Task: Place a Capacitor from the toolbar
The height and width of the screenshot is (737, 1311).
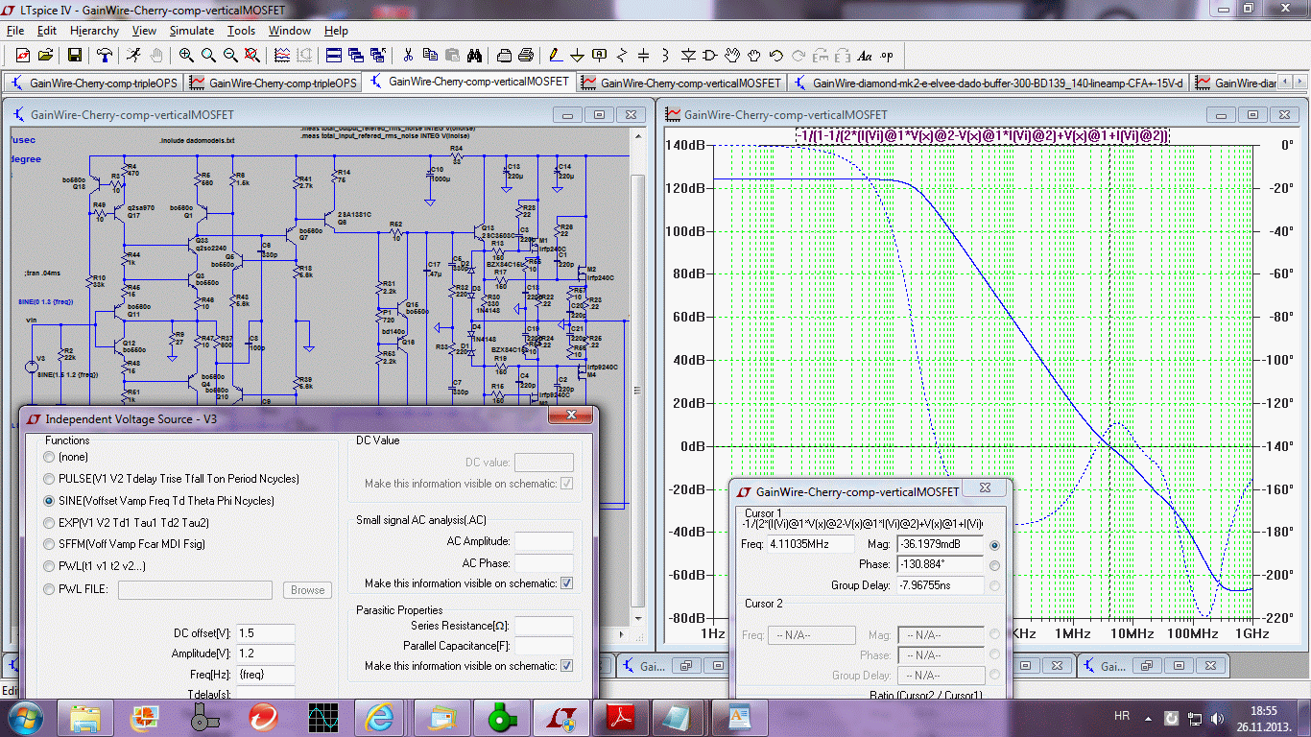Action: [644, 55]
